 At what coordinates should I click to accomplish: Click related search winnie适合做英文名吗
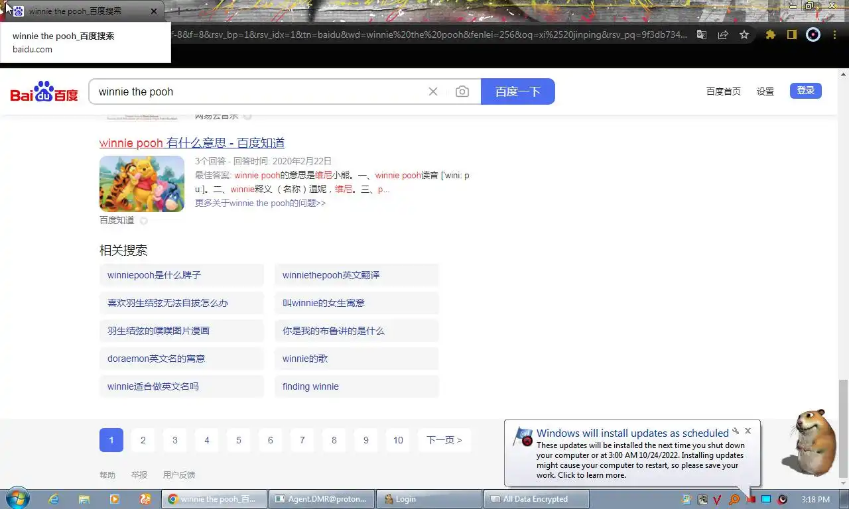pyautogui.click(x=182, y=386)
